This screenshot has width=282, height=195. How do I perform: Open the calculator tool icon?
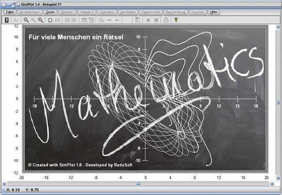[7, 20]
